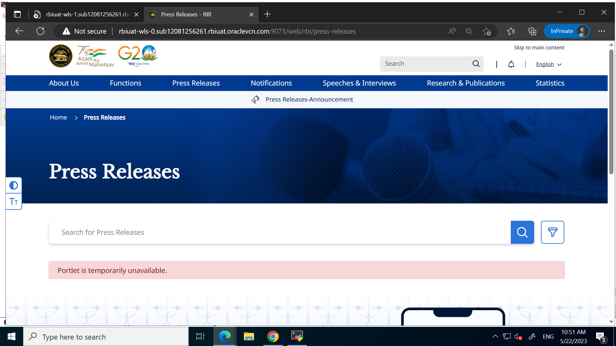Click the Search for Press Releases field

(x=279, y=232)
